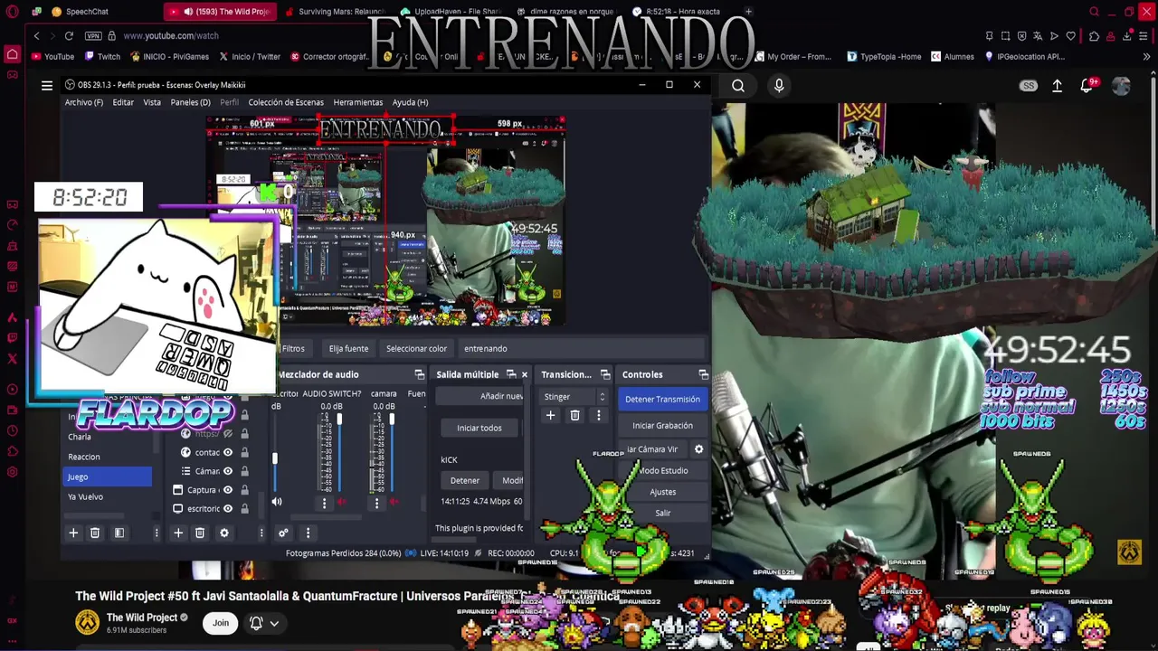
Task: Open advanced audio properties gears icon
Action: click(283, 533)
